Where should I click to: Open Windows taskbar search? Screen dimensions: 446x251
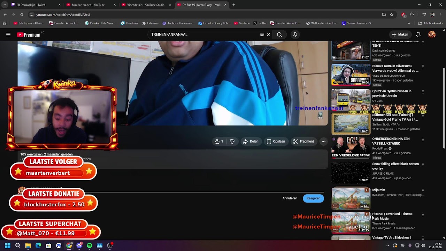pyautogui.click(x=18, y=245)
